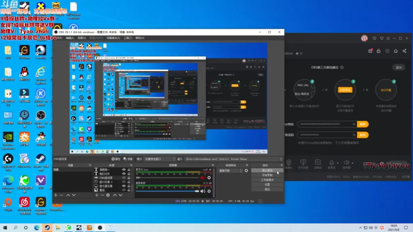The height and width of the screenshot is (232, 413).
Task: Copy the rtmp address with its orange button
Action: (363, 124)
